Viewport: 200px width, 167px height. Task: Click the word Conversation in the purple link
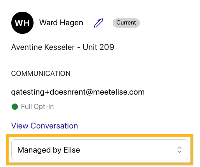coord(54,126)
